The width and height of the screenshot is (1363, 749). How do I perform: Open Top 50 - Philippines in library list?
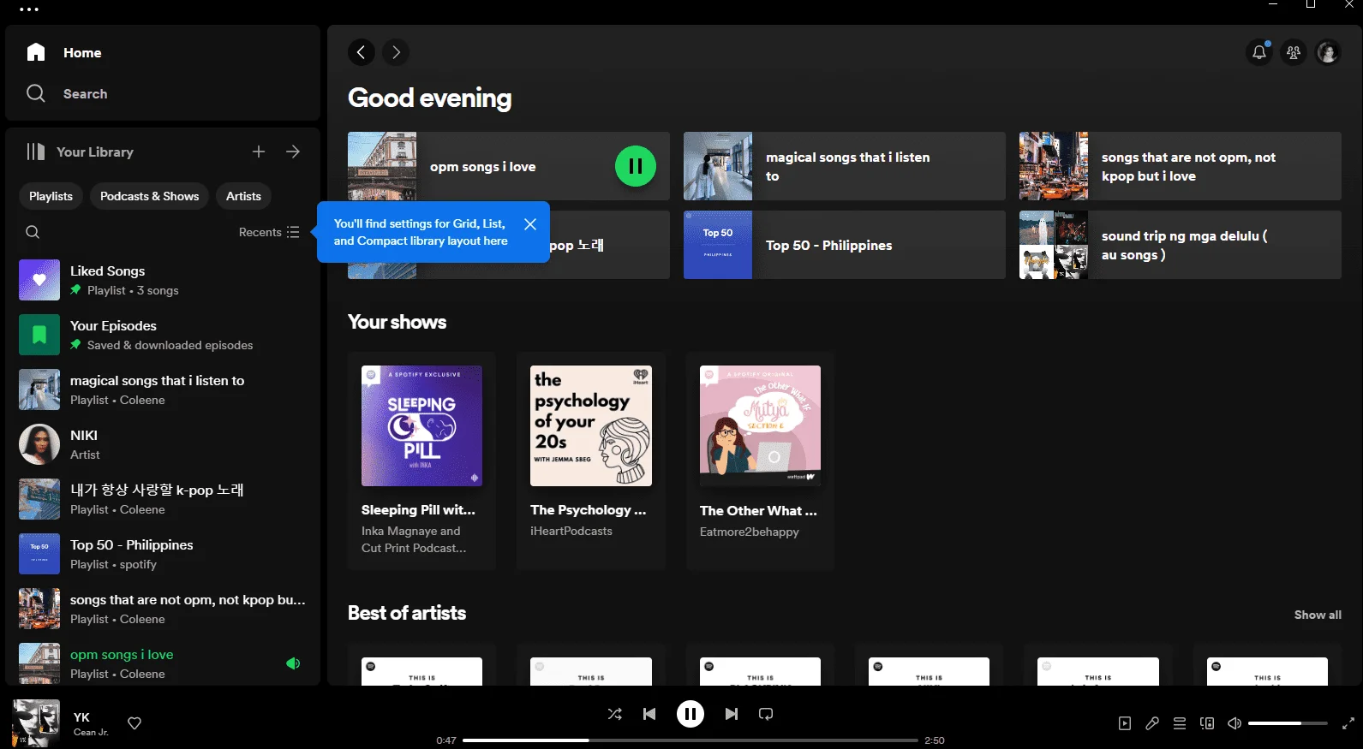(163, 554)
